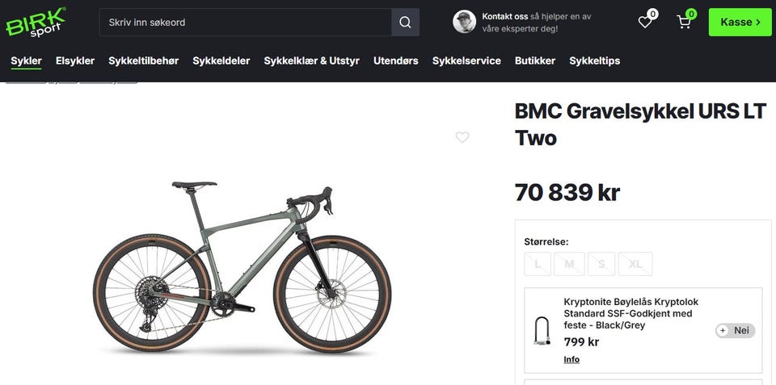
Task: Click the Birk Sport logo
Action: [x=36, y=22]
